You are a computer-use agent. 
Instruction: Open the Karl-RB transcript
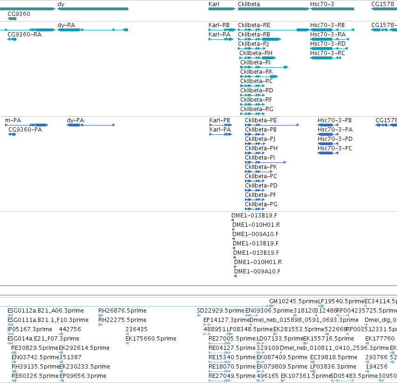click(222, 30)
